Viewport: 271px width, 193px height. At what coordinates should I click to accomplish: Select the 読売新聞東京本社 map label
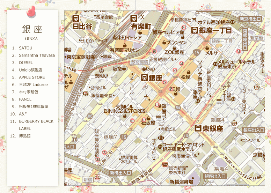[177, 170]
